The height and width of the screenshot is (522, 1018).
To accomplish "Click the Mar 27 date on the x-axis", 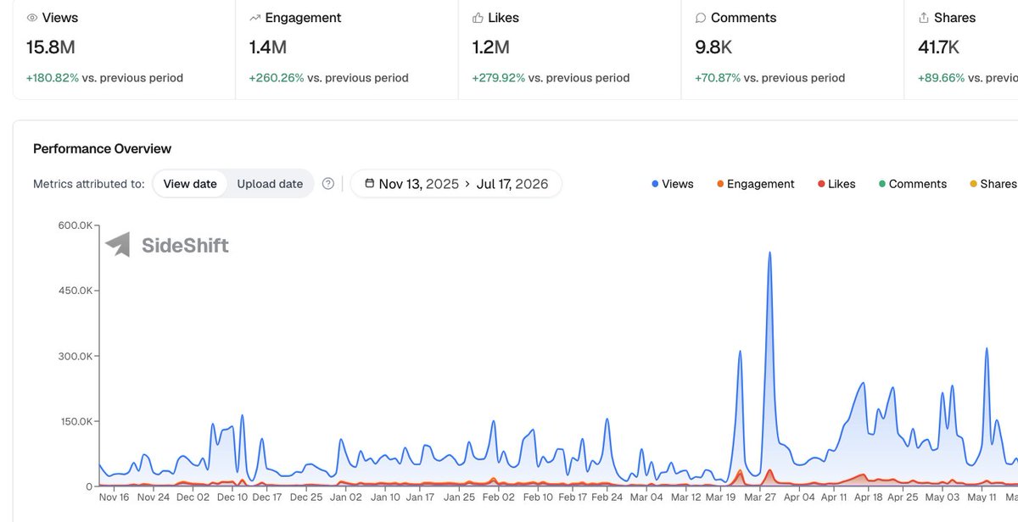I will coord(761,497).
